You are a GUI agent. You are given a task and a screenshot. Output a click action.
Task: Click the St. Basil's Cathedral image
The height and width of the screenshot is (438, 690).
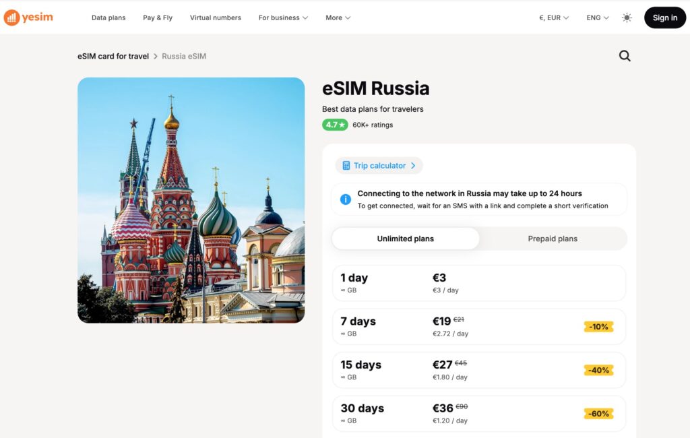191,200
